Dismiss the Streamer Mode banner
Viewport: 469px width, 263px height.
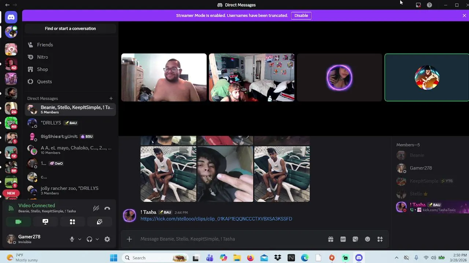[x=464, y=15]
